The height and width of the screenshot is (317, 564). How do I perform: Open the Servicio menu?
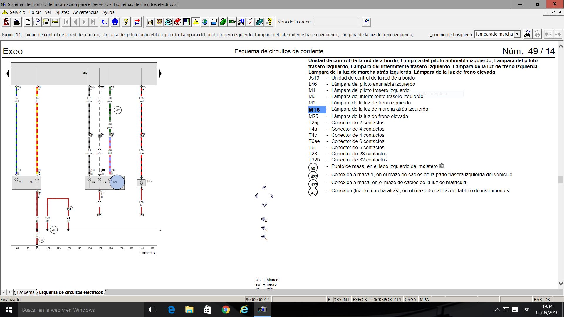point(17,12)
